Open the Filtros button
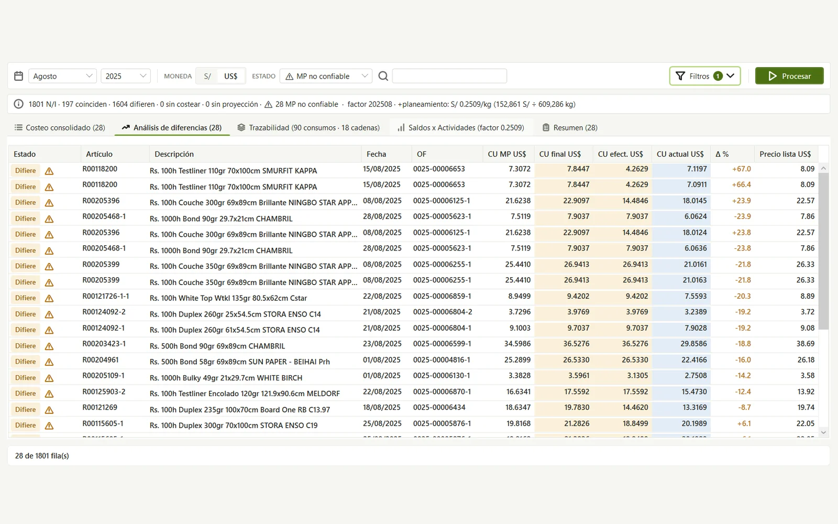This screenshot has height=524, width=838. 705,76
